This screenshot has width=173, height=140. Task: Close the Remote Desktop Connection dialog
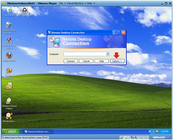pyautogui.click(x=124, y=33)
